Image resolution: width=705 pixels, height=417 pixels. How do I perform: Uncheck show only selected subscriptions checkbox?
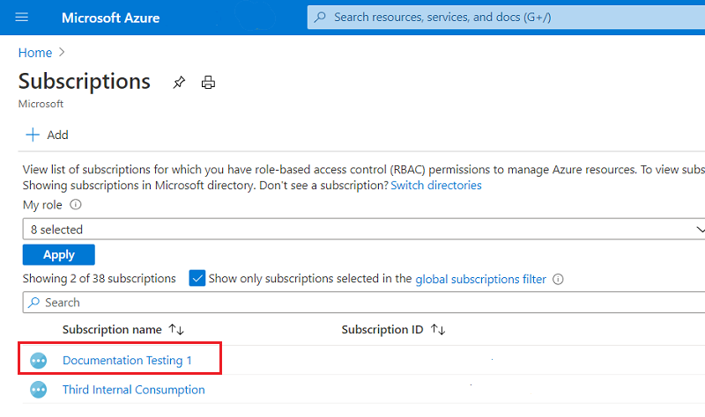[x=197, y=278]
